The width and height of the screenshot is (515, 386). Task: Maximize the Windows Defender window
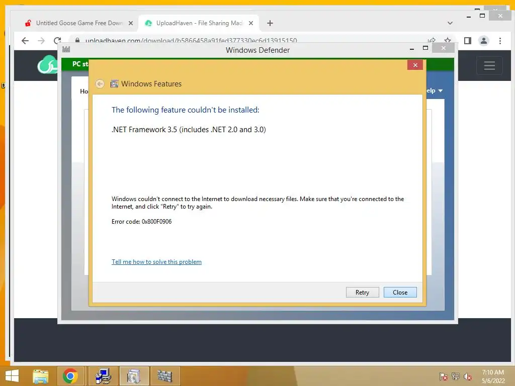click(x=425, y=48)
